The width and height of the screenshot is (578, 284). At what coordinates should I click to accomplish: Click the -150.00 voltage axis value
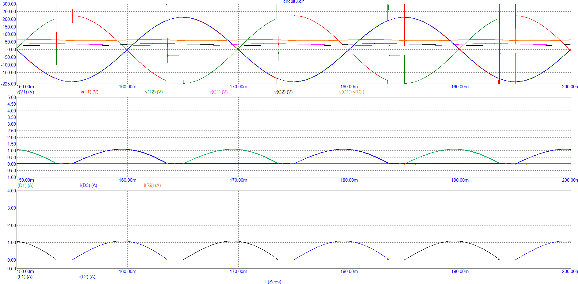(8, 73)
